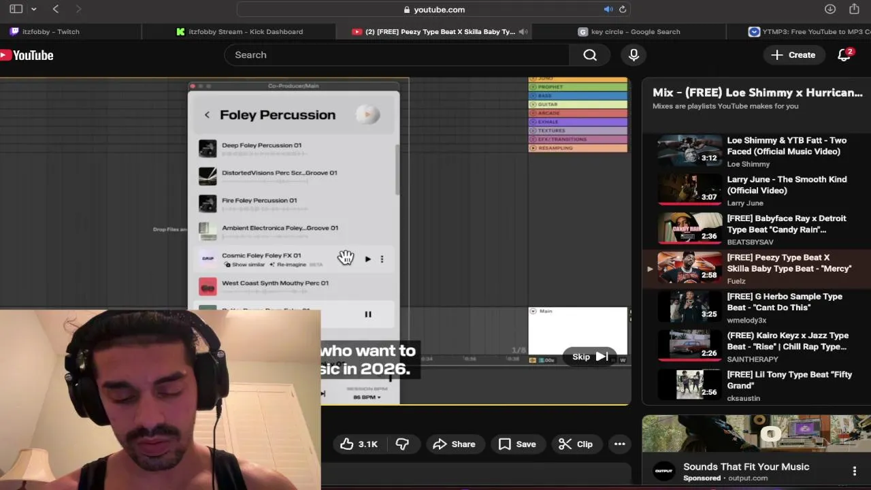
Task: Skip the ad in the video
Action: pyautogui.click(x=589, y=357)
